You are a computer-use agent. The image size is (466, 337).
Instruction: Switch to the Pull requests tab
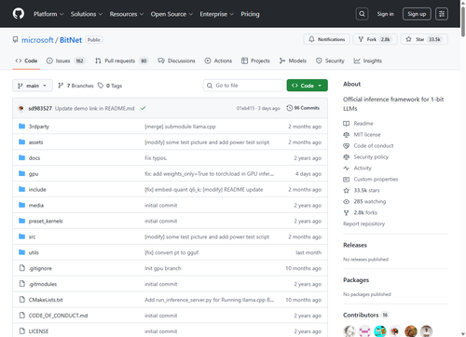[x=121, y=61]
